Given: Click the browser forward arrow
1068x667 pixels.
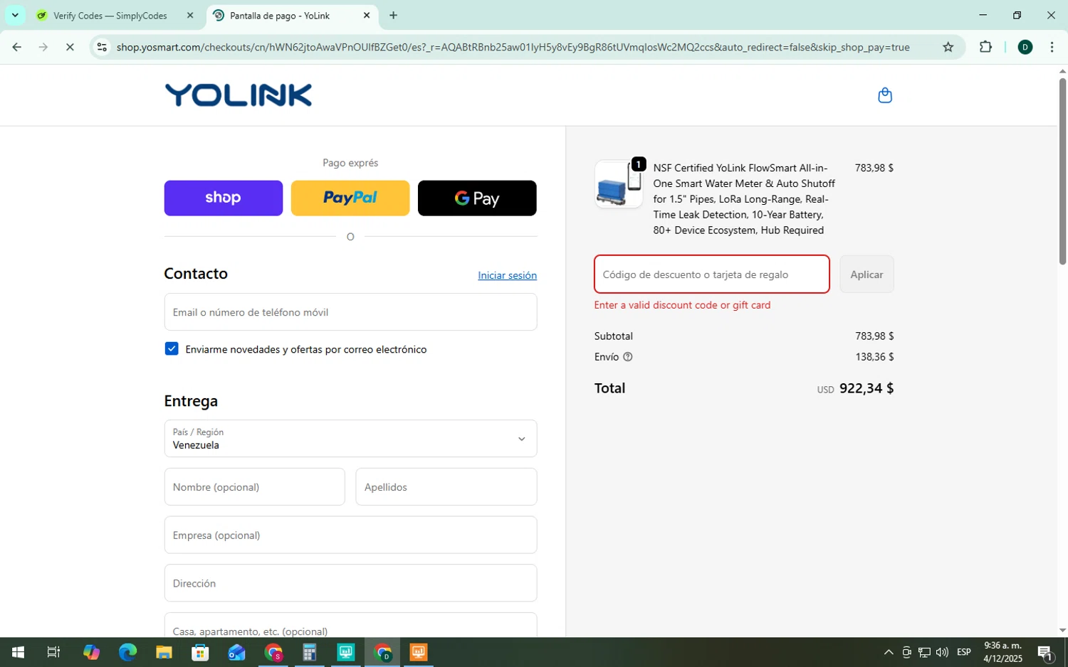Looking at the screenshot, I should click(x=43, y=47).
